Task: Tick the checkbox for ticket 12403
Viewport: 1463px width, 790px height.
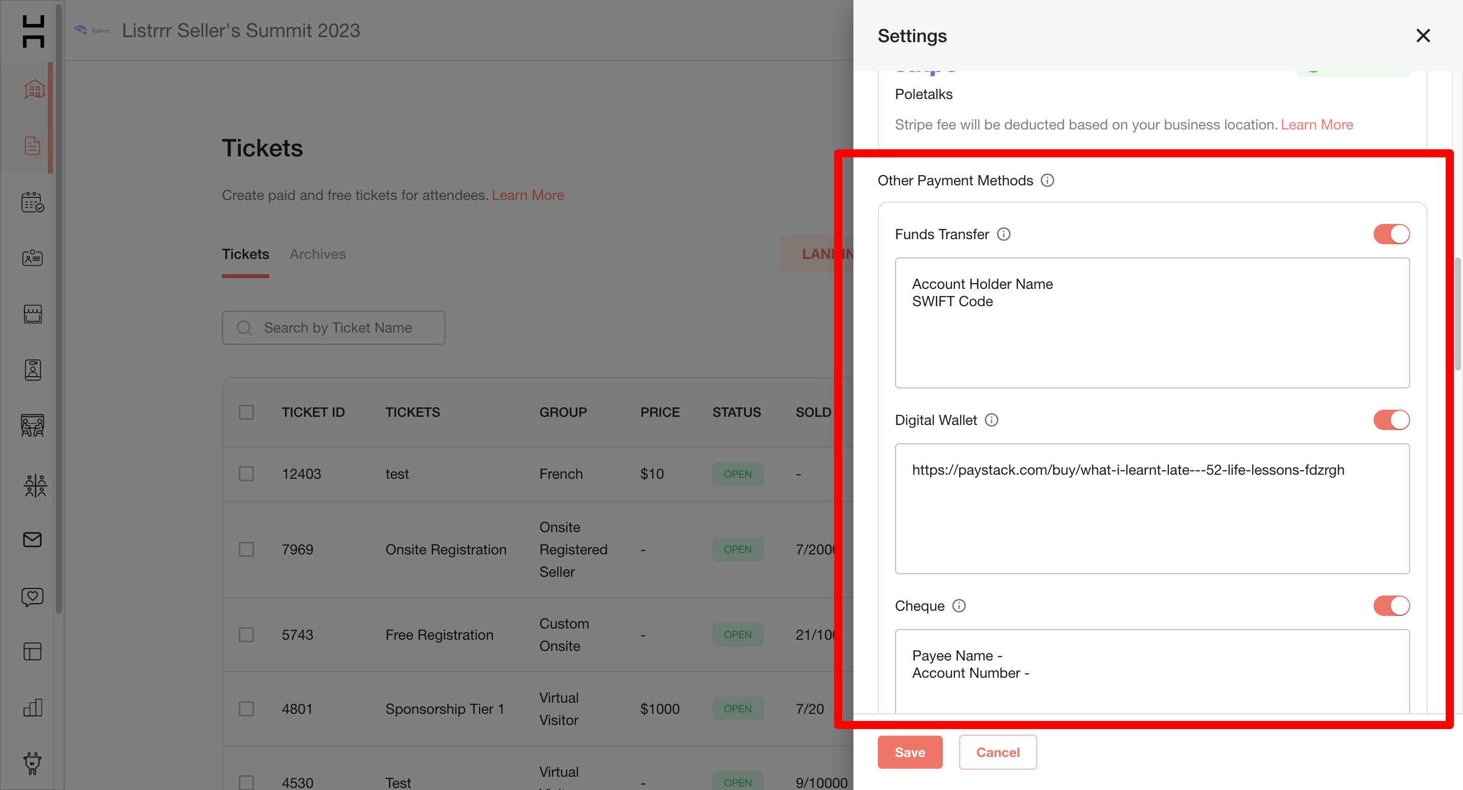Action: click(x=246, y=474)
